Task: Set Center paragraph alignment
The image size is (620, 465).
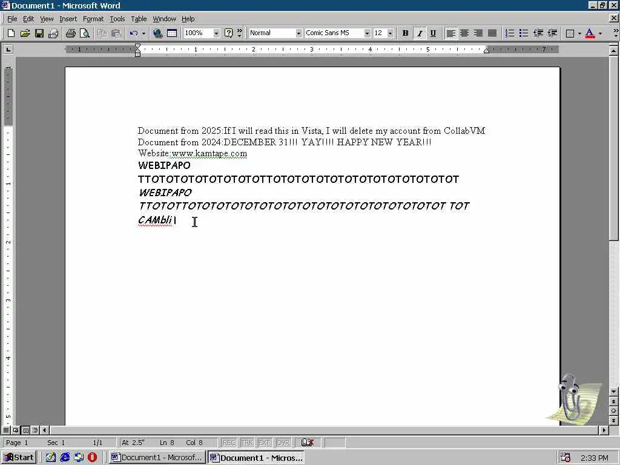Action: (x=464, y=33)
